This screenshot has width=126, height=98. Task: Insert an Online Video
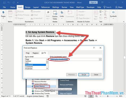[x=55, y=15]
